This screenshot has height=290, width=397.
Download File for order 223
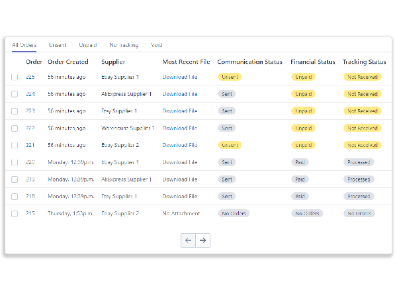[x=180, y=111]
